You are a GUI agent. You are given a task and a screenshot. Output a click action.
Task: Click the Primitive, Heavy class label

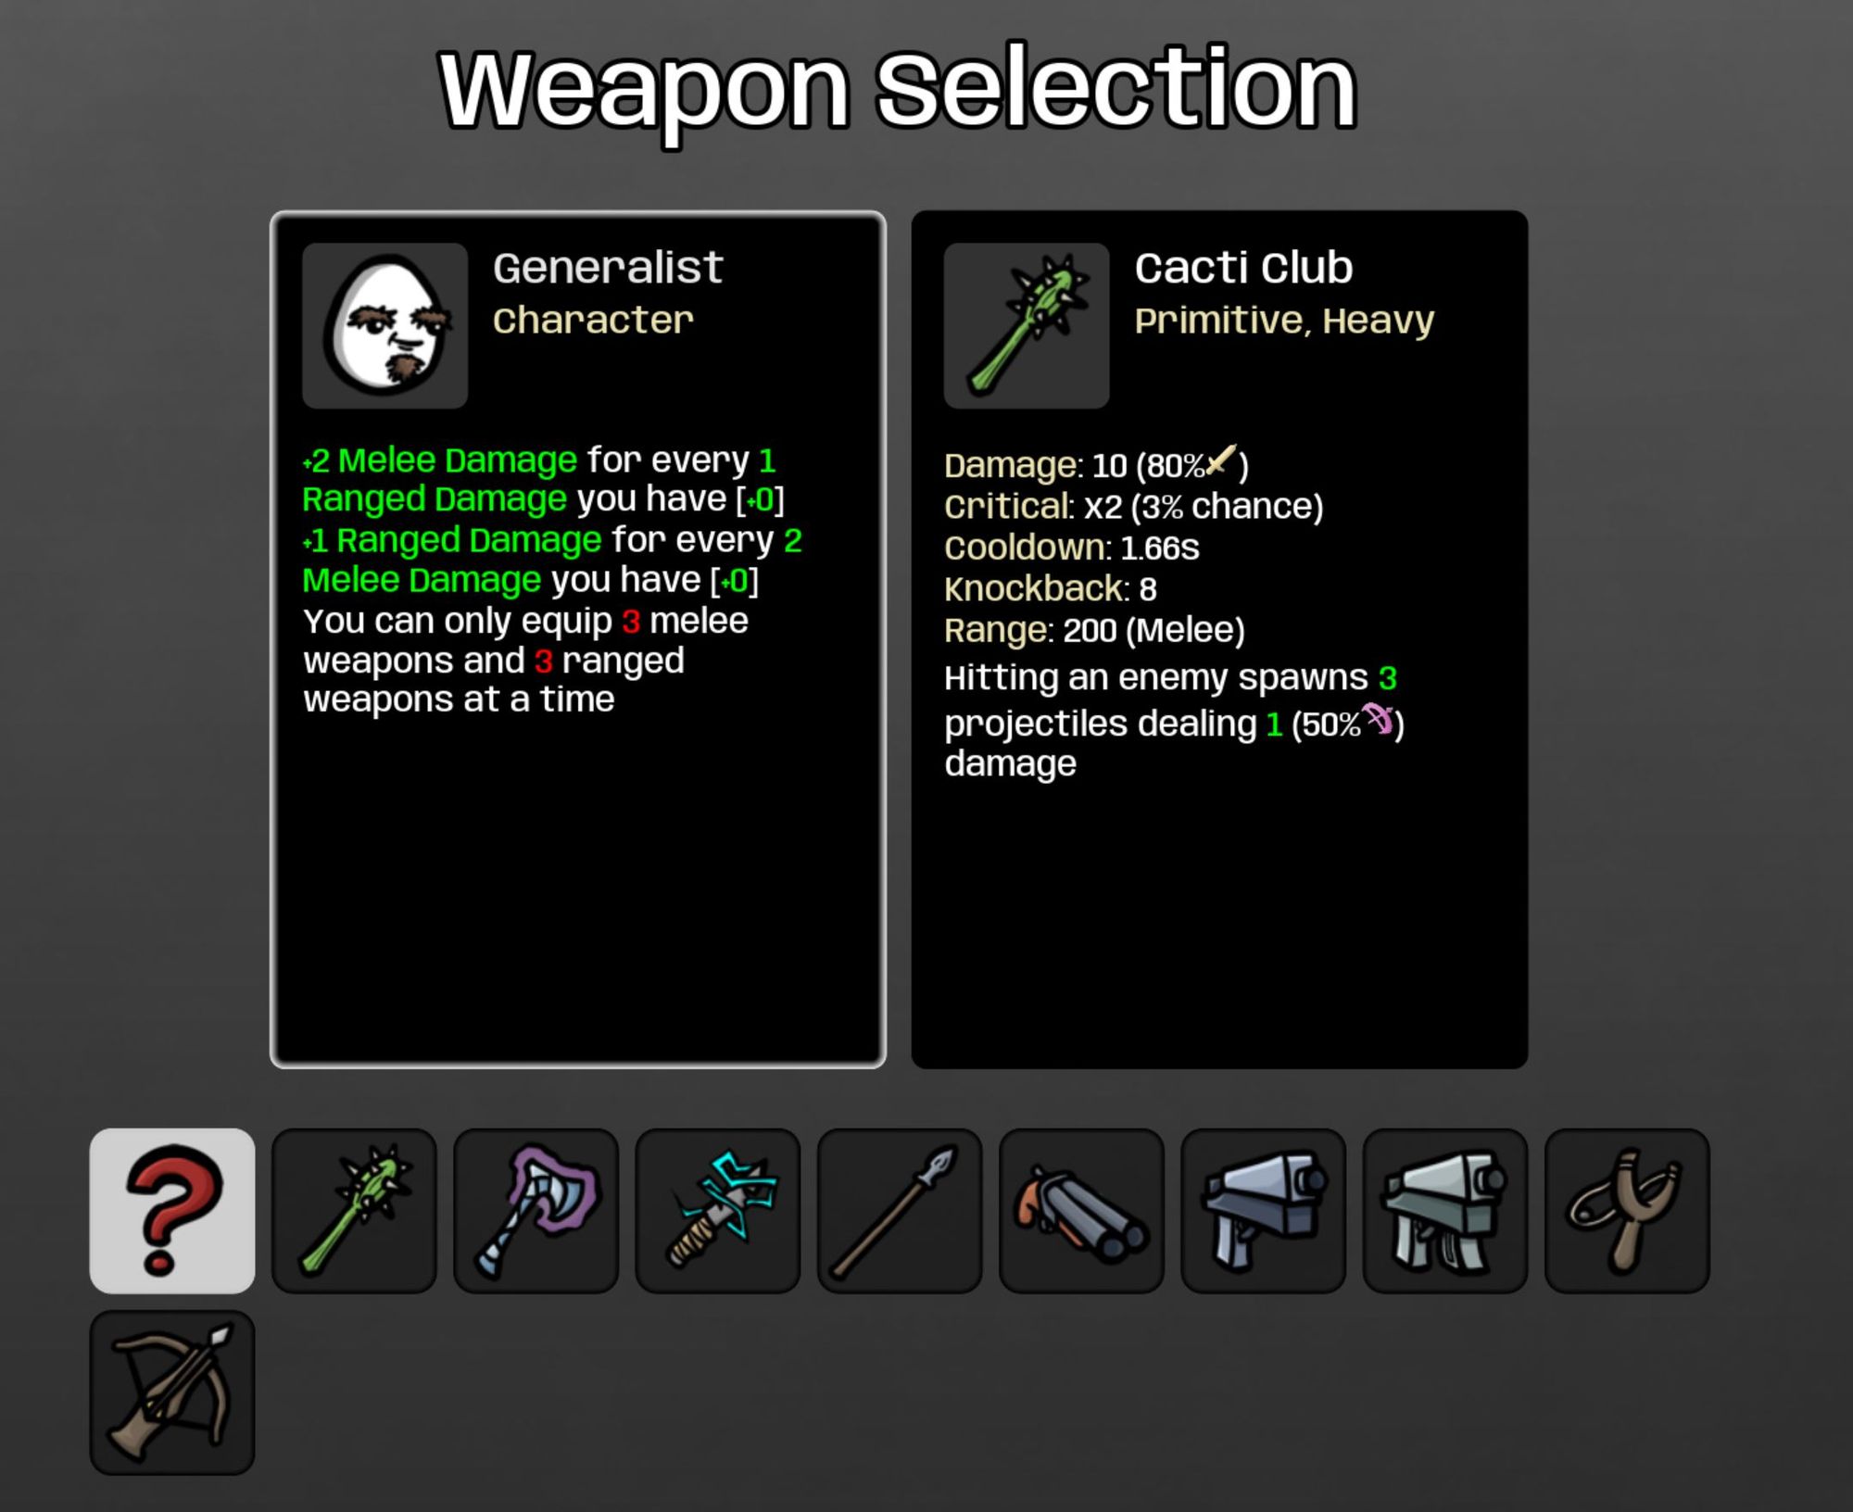point(1284,321)
